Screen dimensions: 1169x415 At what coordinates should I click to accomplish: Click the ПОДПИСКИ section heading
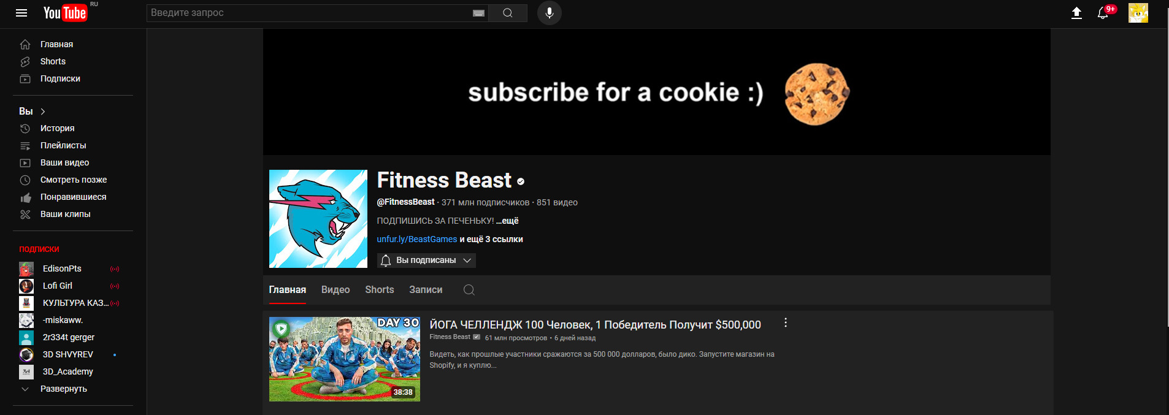pyautogui.click(x=39, y=249)
